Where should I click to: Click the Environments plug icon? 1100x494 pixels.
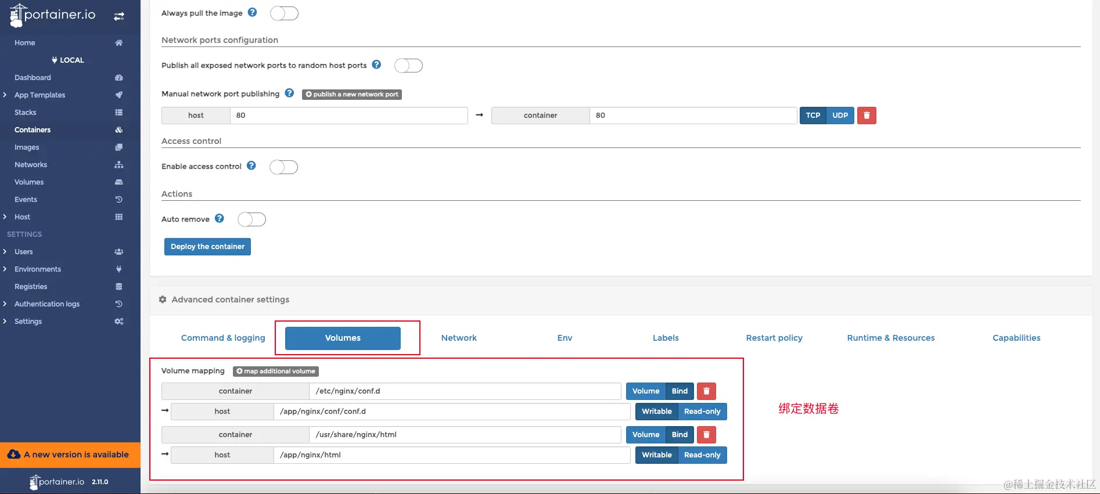119,269
